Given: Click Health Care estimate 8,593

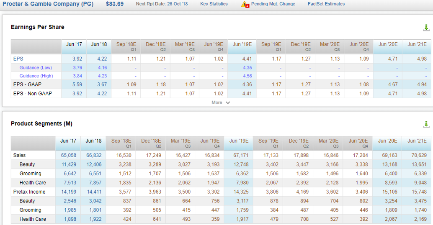Looking at the screenshot, I should pyautogui.click(x=391, y=182).
